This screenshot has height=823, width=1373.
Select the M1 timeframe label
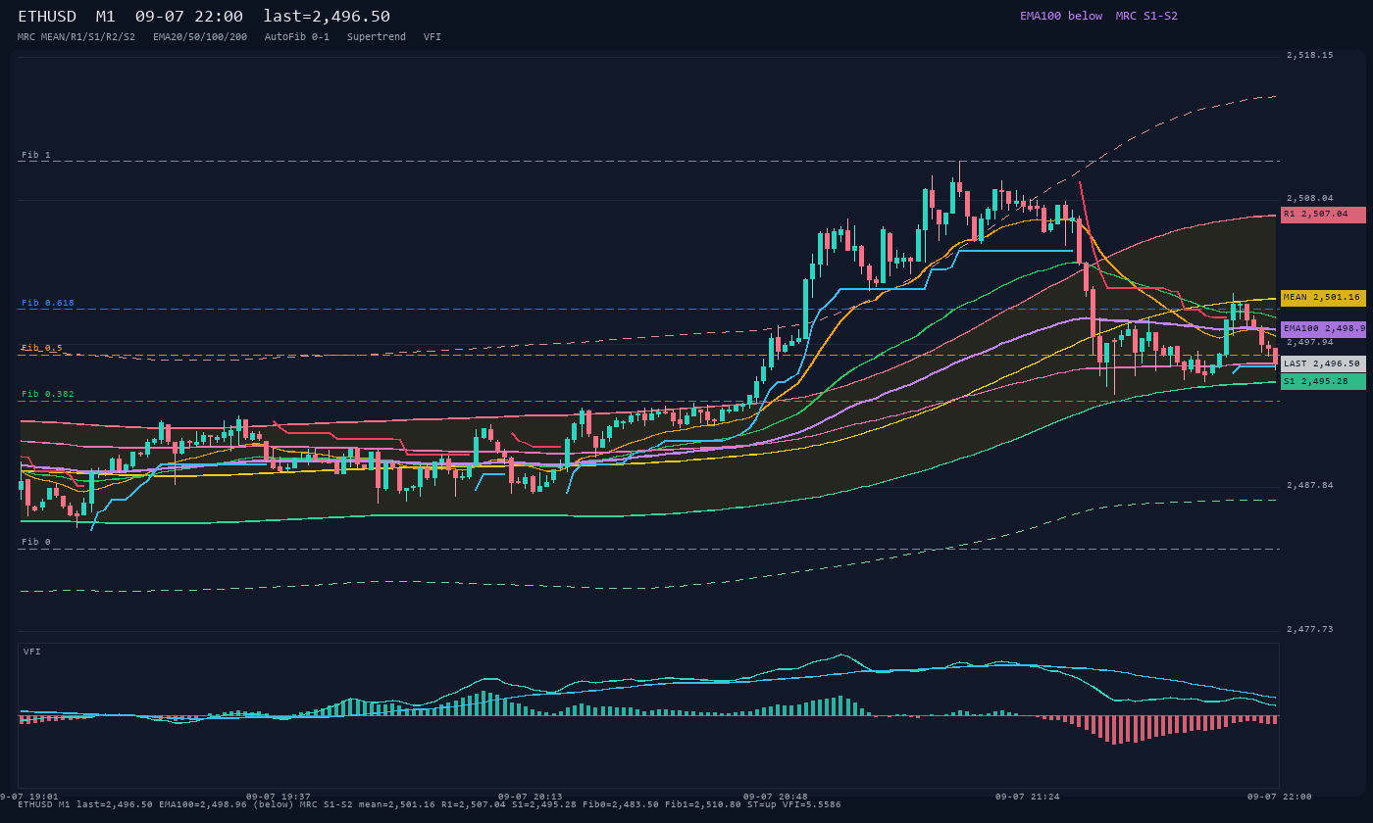pos(106,17)
